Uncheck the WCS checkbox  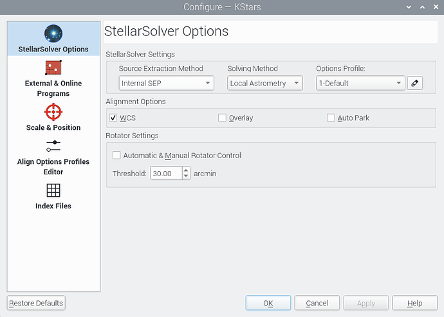(x=113, y=118)
